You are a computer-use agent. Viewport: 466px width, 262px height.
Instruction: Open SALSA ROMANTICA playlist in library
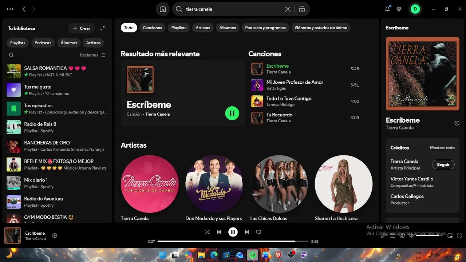58,71
